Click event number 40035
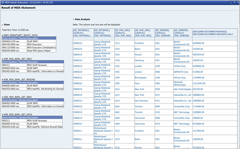 tap(5, 89)
